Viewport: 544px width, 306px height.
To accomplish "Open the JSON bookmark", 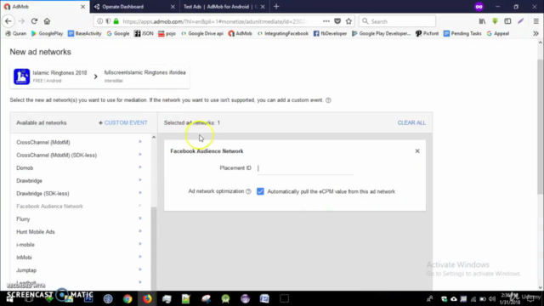I will point(144,34).
